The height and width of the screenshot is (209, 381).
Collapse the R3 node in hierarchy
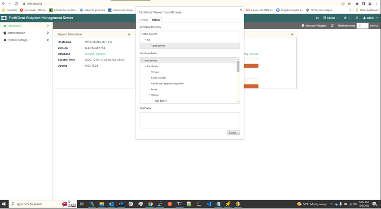[x=145, y=39]
